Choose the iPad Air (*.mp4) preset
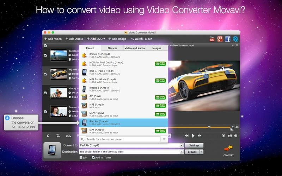282x176 pixels. tap(123, 122)
